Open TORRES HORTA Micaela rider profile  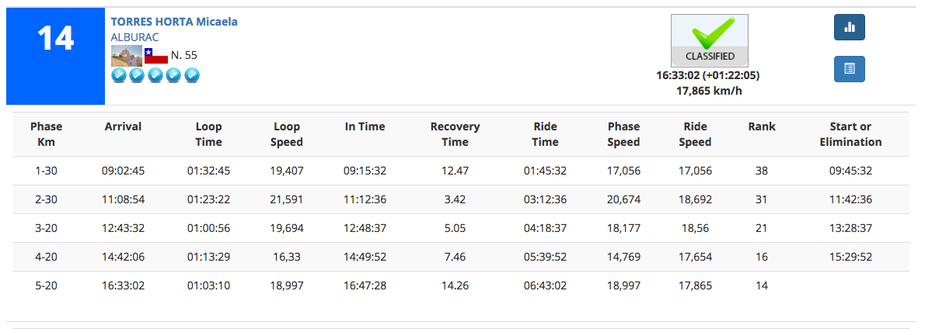coord(174,22)
